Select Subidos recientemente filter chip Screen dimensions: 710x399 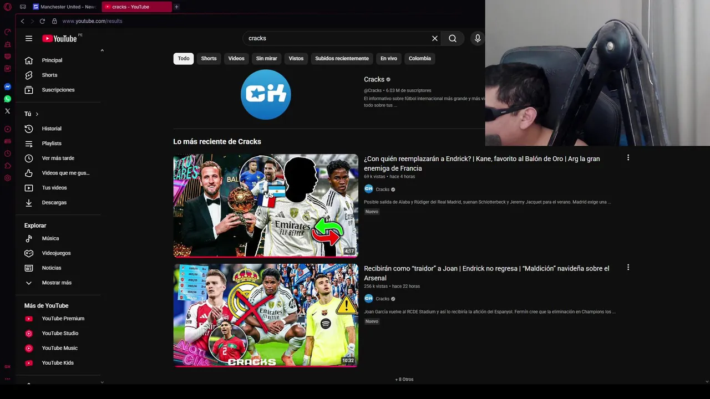[x=342, y=58]
